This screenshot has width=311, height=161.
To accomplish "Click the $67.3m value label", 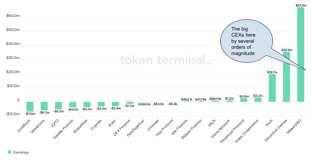I will coord(301,5).
